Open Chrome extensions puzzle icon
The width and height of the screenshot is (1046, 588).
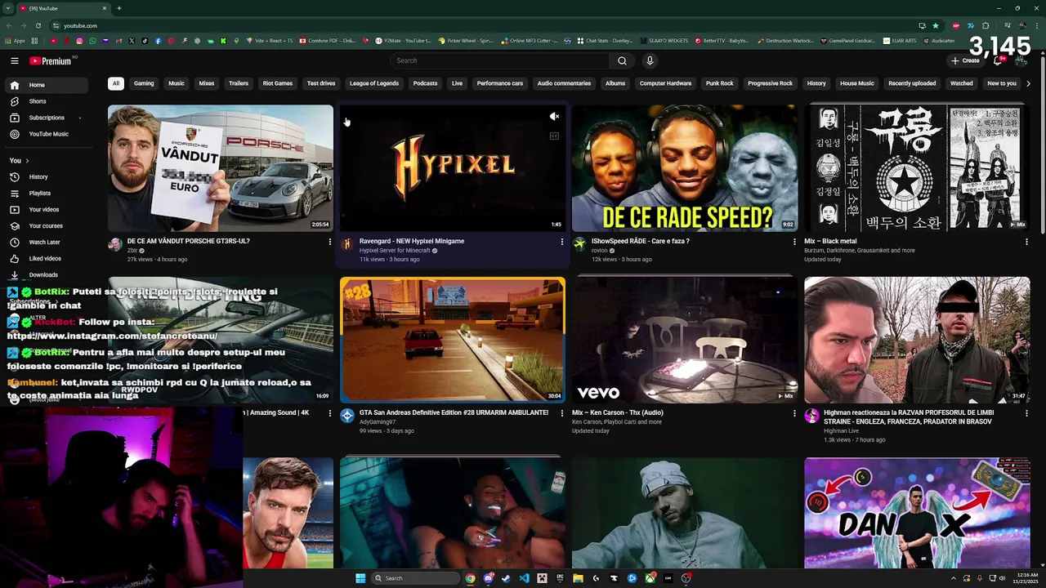986,25
